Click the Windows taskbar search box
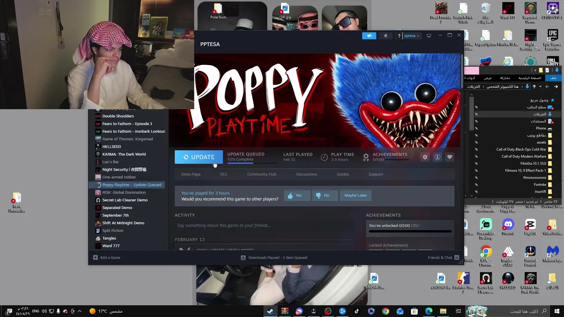Image resolution: width=564 pixels, height=317 pixels. [508, 311]
